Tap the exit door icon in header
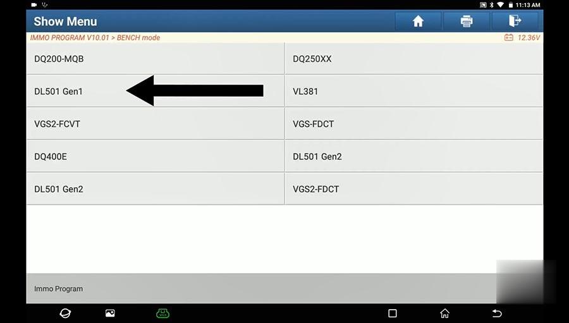 [515, 21]
